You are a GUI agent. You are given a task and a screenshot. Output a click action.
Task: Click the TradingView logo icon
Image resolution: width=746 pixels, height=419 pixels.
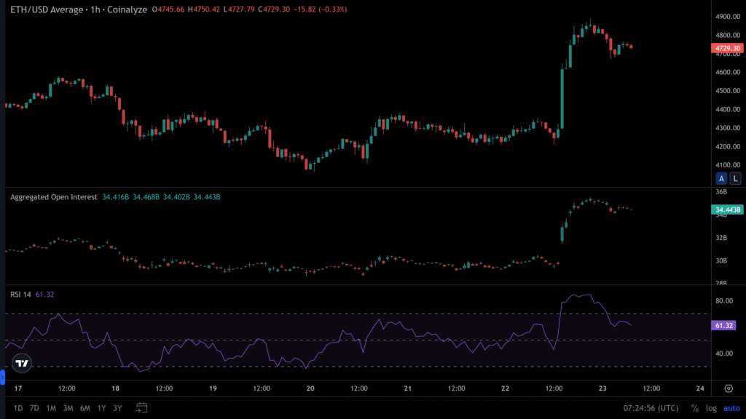(22, 363)
